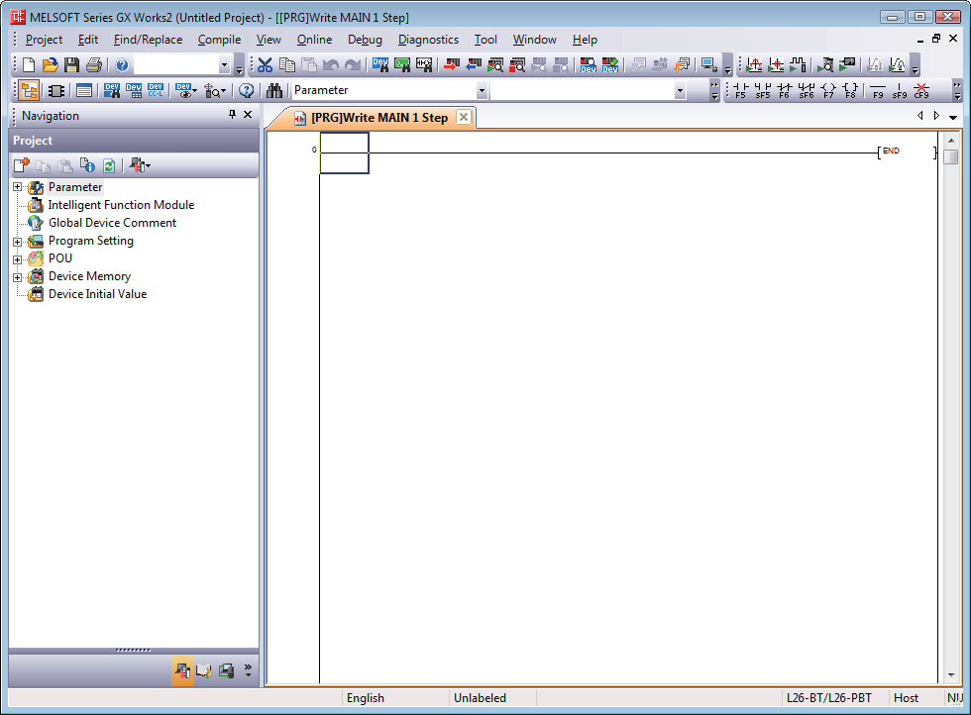The width and height of the screenshot is (971, 715).
Task: Select the Write MAIN 1 Step tab
Action: pyautogui.click(x=378, y=118)
